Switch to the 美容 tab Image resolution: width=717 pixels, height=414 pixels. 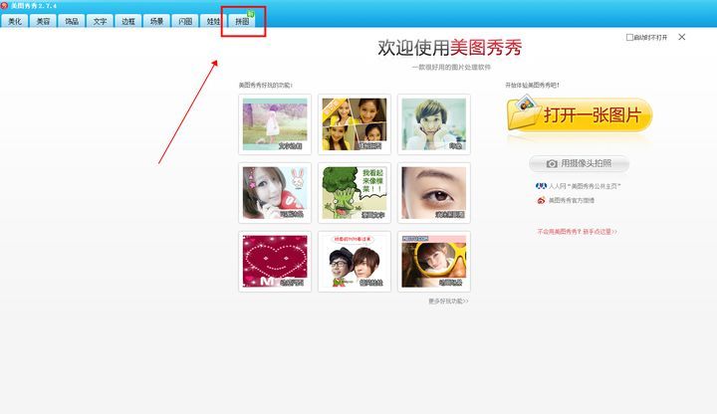(43, 21)
